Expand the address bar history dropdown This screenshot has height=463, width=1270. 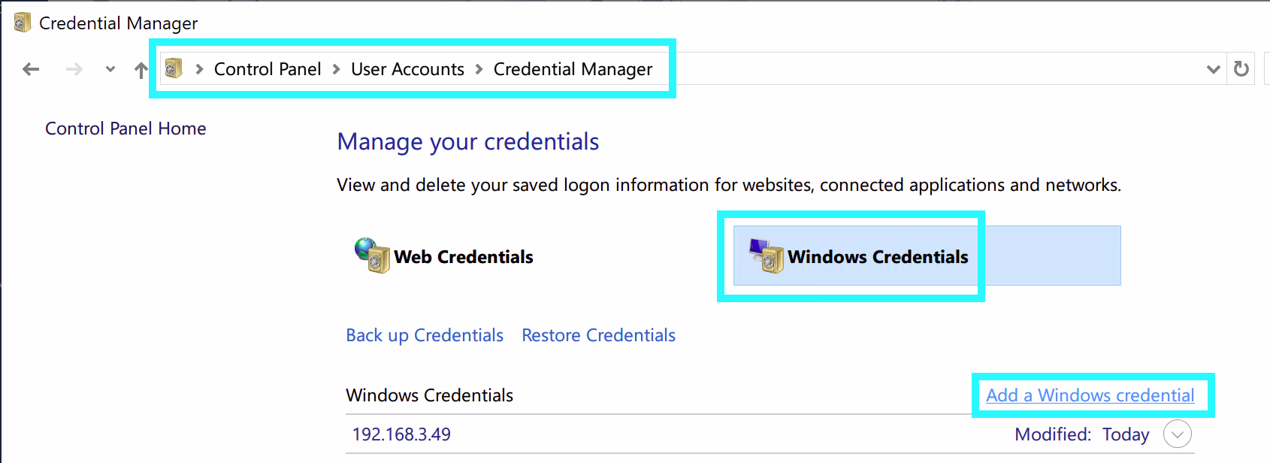(x=1213, y=69)
